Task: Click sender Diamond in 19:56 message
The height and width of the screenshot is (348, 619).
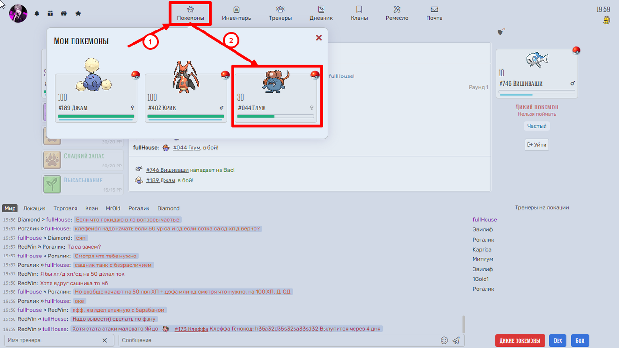Action: click(29, 220)
